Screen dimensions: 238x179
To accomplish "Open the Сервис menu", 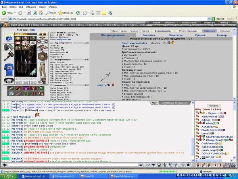I will coord(42,7).
